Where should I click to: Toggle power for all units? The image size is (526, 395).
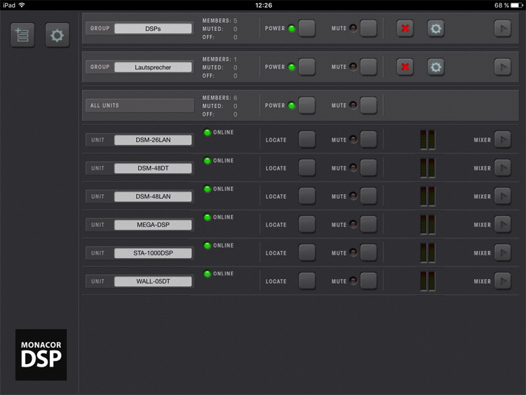click(x=307, y=105)
